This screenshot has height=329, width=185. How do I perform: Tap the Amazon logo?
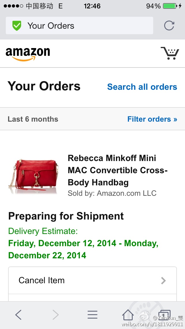(28, 54)
